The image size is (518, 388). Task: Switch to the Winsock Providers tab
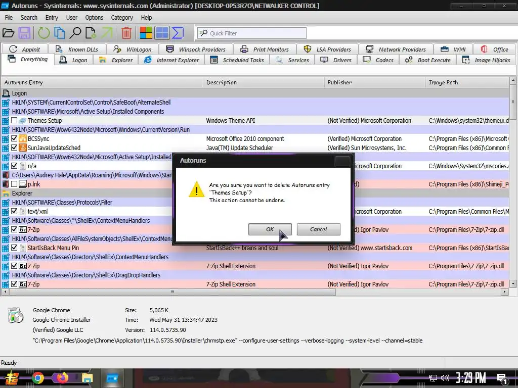[196, 50]
